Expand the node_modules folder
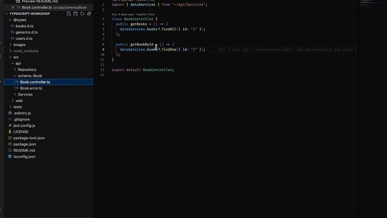Image resolution: width=387 pixels, height=218 pixels. (x=10, y=51)
